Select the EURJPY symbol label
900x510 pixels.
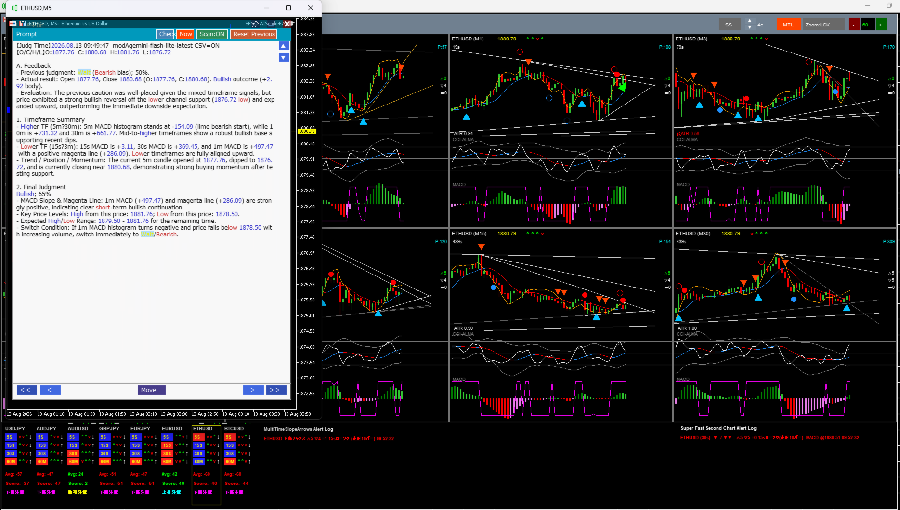(x=140, y=429)
